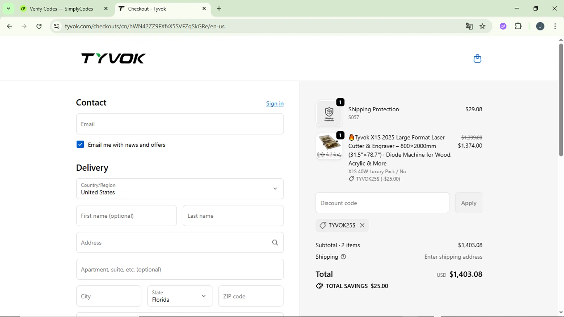Viewport: 564px width, 317px height.
Task: Click the browser forward arrow
Action: 24,26
